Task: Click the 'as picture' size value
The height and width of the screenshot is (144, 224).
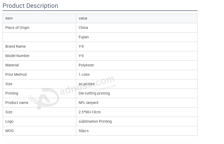Action: (87, 84)
